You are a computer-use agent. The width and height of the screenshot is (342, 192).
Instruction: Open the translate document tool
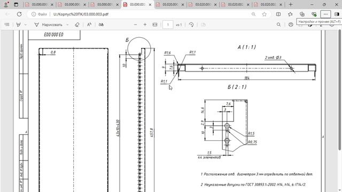click(101, 25)
